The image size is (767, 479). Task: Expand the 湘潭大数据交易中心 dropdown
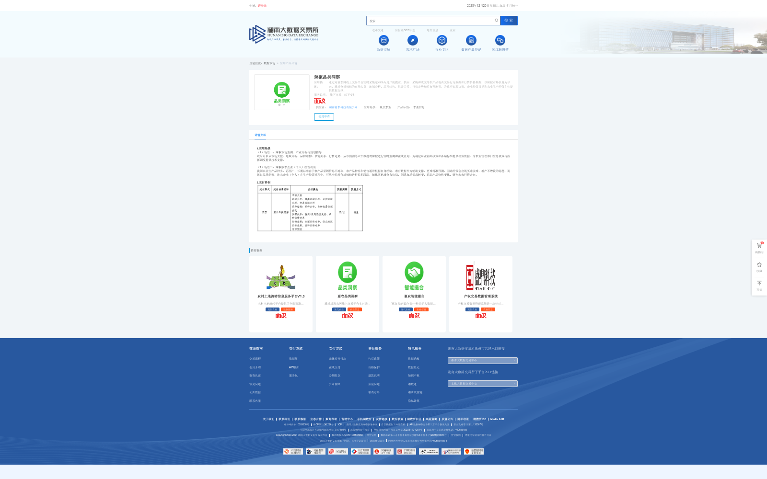(483, 360)
